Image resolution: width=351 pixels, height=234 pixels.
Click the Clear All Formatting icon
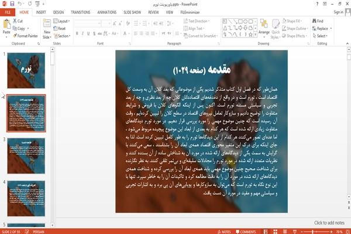(x=128, y=23)
